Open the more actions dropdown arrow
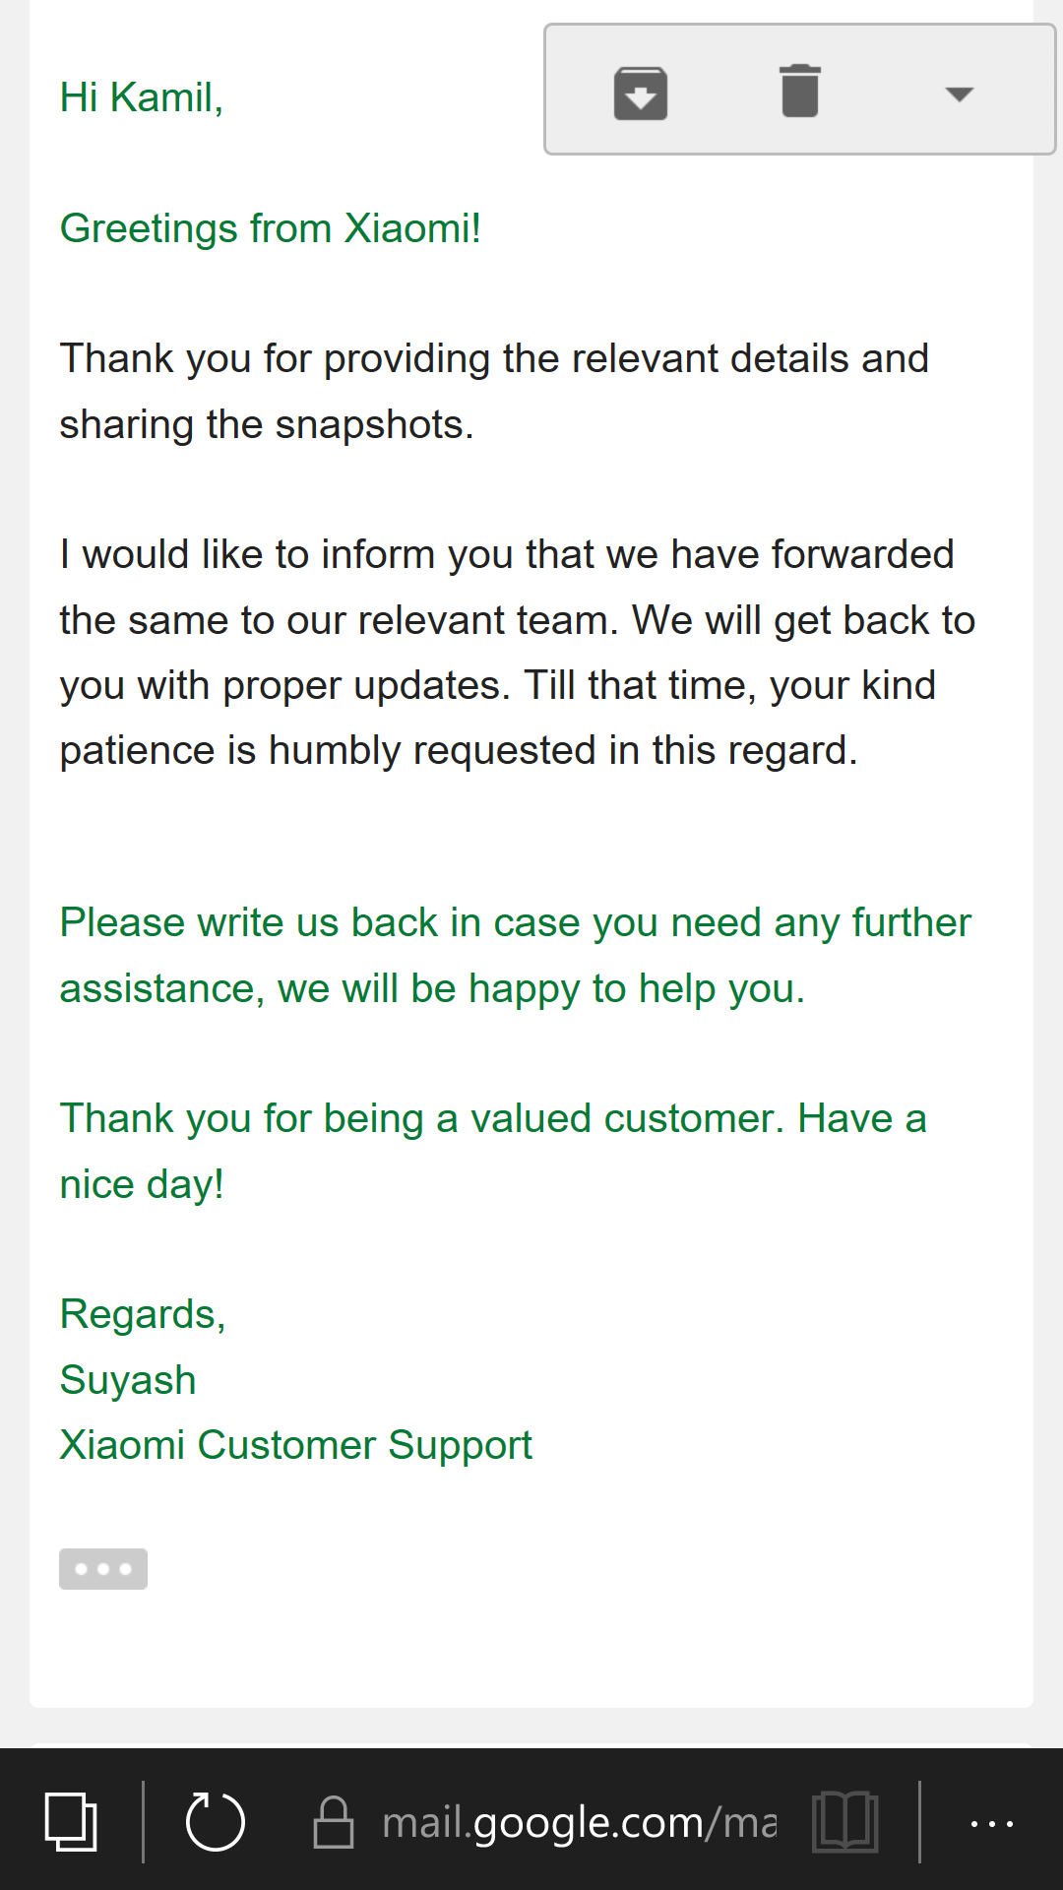This screenshot has height=1890, width=1063. pos(959,94)
